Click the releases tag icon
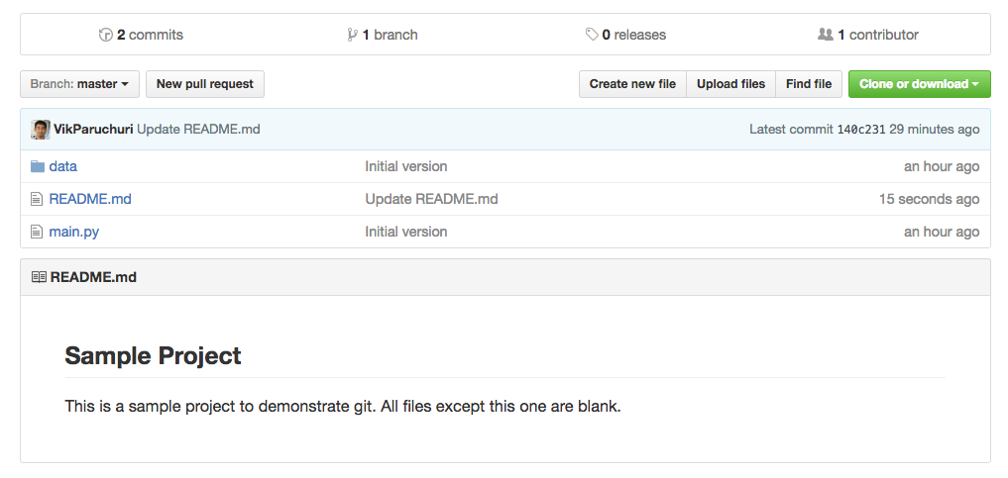Screen dimensions: 1008x478 (x=592, y=35)
